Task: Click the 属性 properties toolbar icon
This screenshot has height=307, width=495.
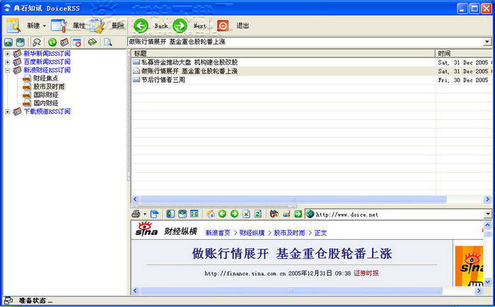Action: point(59,25)
